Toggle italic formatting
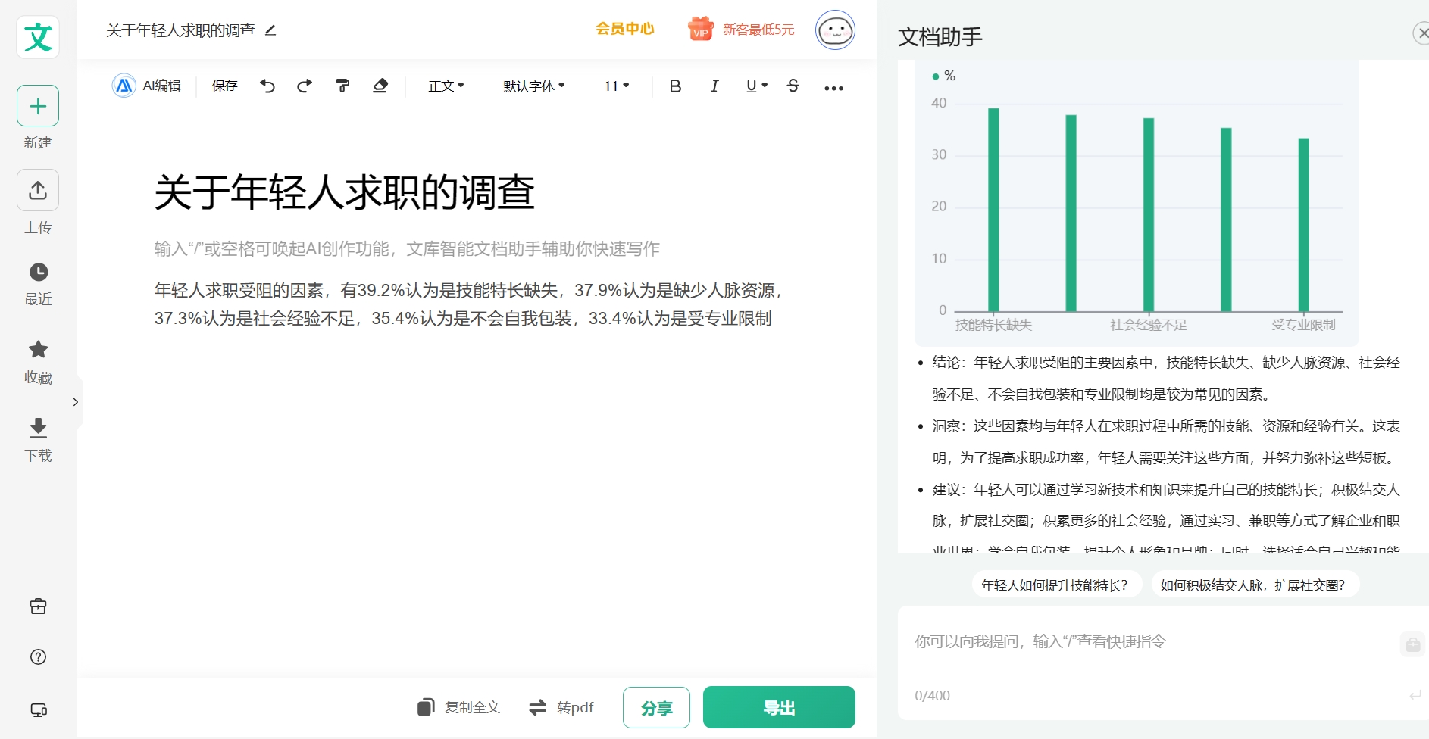The height and width of the screenshot is (739, 1429). point(714,86)
